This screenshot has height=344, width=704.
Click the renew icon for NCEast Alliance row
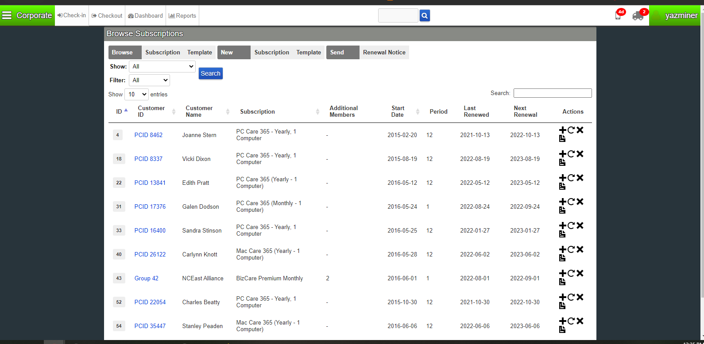[x=571, y=273]
